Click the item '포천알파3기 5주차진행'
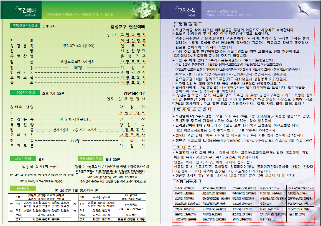321x226 pixels. (x=193, y=116)
